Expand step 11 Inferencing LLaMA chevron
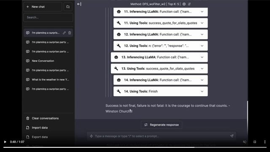The image size is (270, 152). click(202, 12)
